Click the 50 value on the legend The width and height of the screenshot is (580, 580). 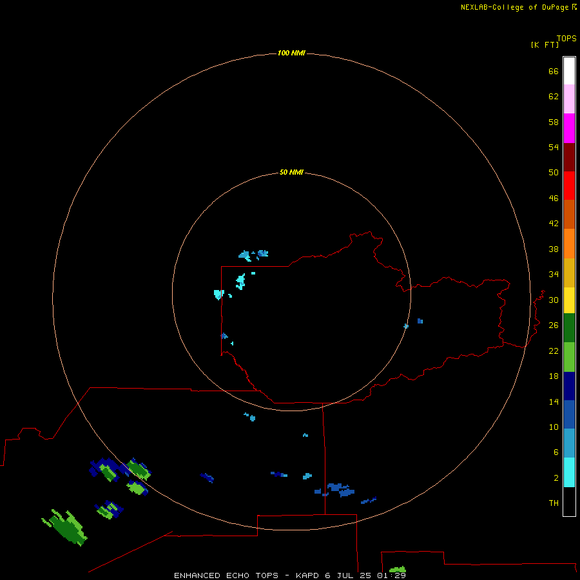coord(554,173)
